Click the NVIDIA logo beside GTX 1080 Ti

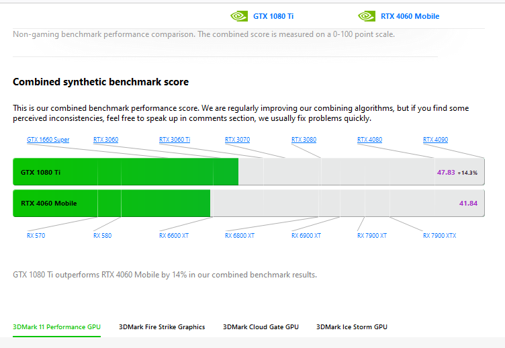[239, 16]
